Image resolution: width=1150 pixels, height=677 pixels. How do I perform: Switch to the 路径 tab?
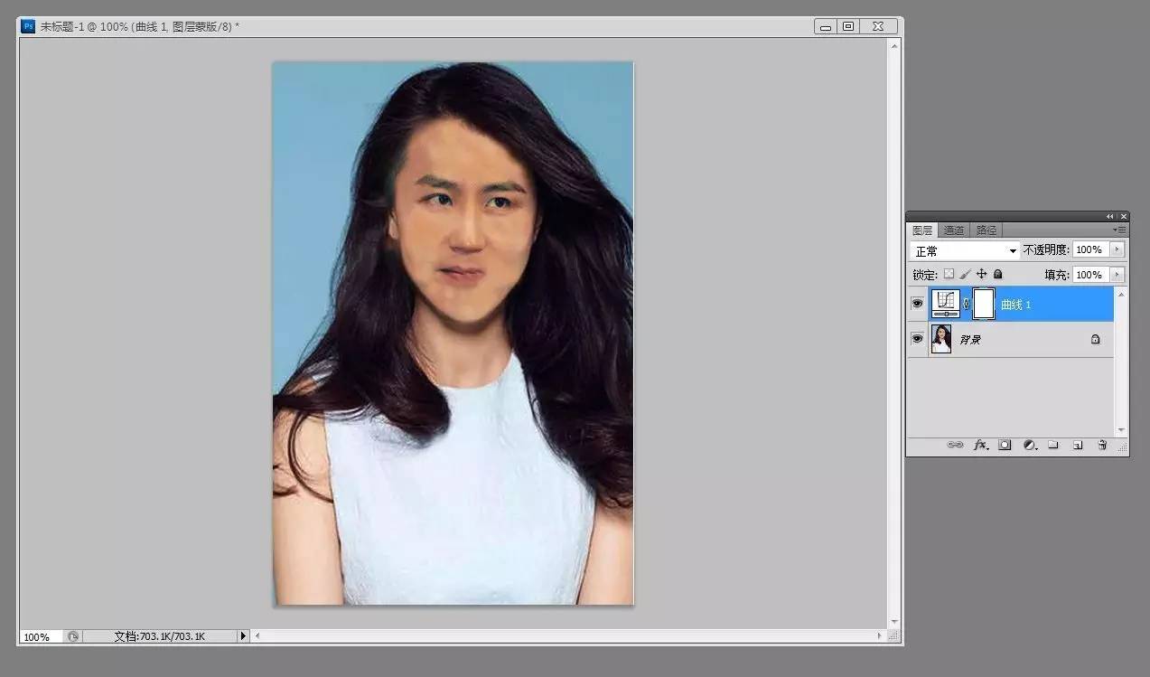click(986, 230)
